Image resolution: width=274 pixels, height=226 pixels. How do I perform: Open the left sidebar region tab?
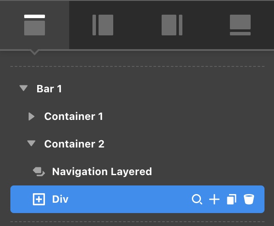click(103, 25)
